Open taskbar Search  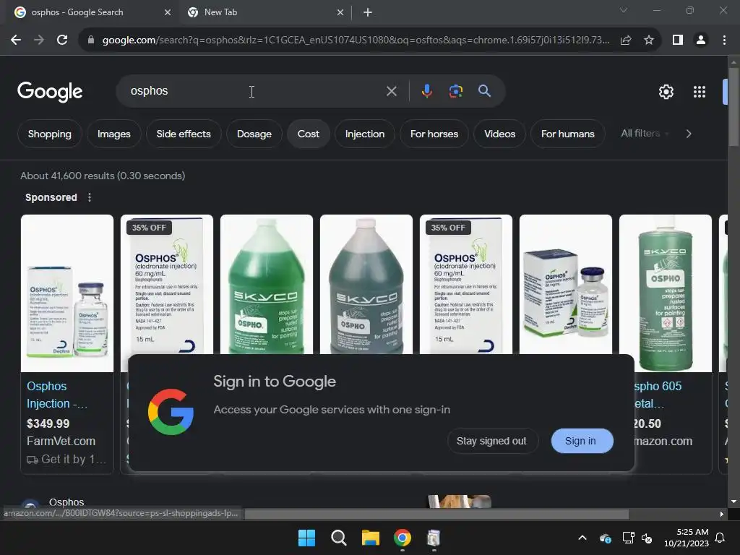point(338,538)
